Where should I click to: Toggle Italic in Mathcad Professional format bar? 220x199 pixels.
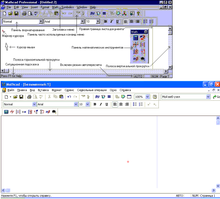coord(111,22)
